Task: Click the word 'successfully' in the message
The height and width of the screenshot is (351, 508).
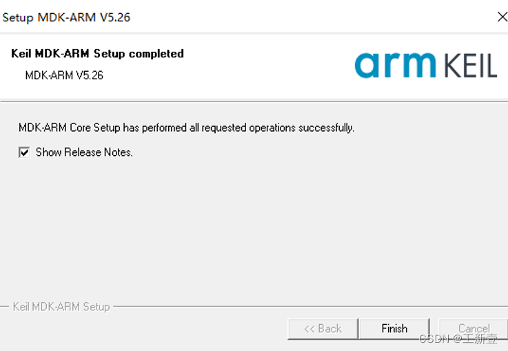Action: tap(326, 128)
